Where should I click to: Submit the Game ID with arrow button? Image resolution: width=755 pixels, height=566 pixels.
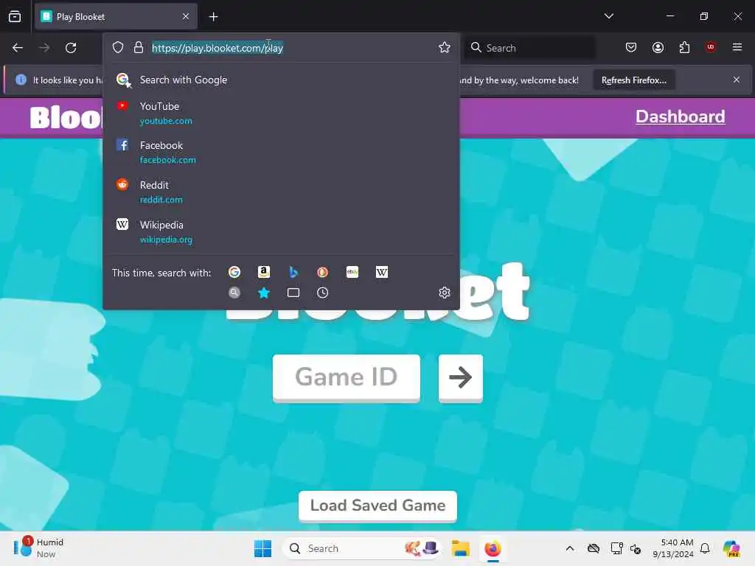click(460, 378)
